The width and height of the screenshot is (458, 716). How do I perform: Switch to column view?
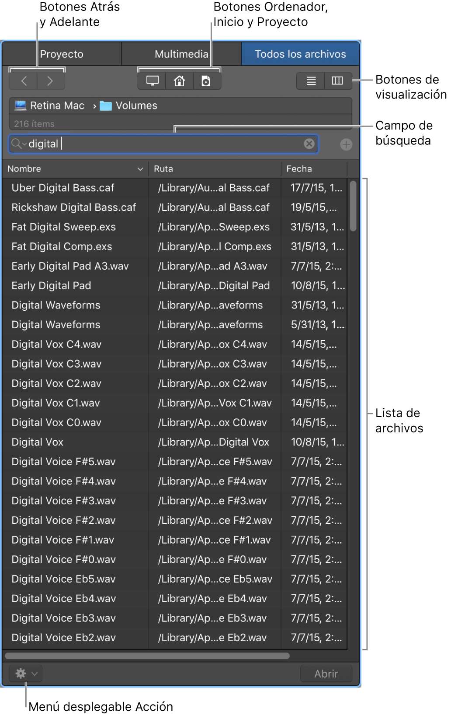[338, 81]
